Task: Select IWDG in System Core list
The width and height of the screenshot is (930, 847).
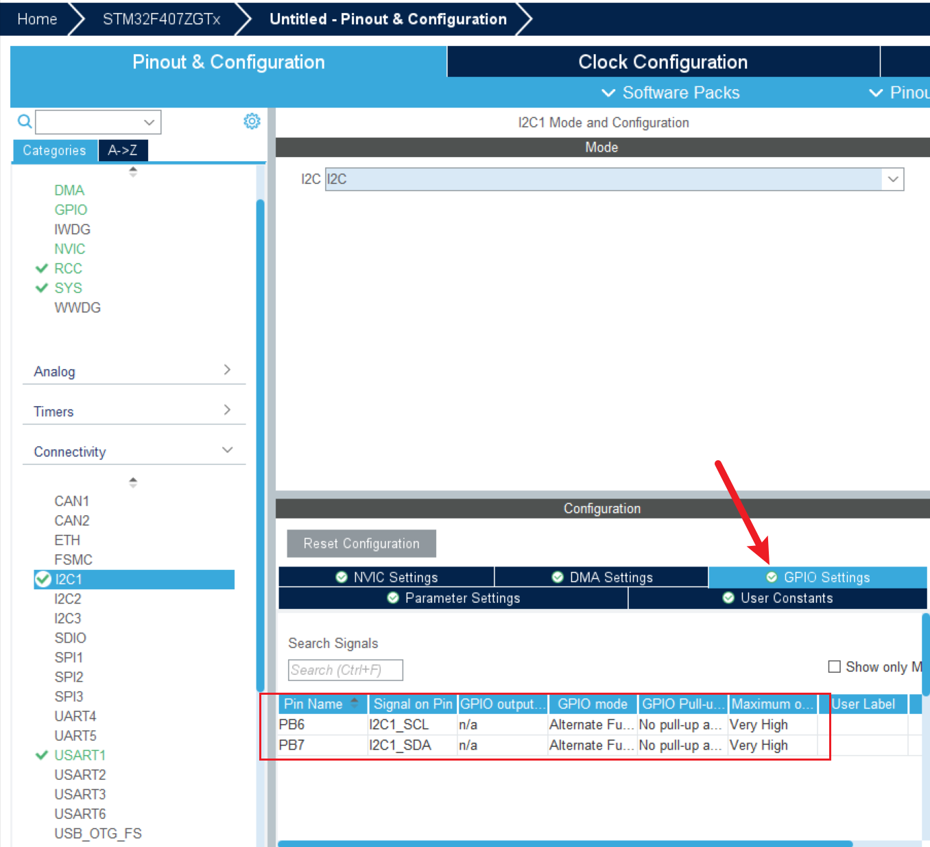Action: [72, 229]
